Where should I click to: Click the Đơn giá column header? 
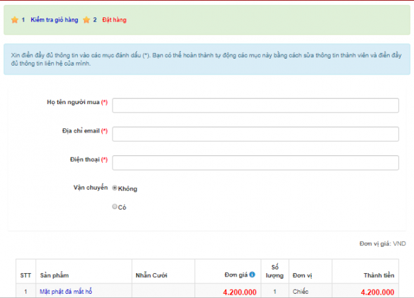(235, 275)
